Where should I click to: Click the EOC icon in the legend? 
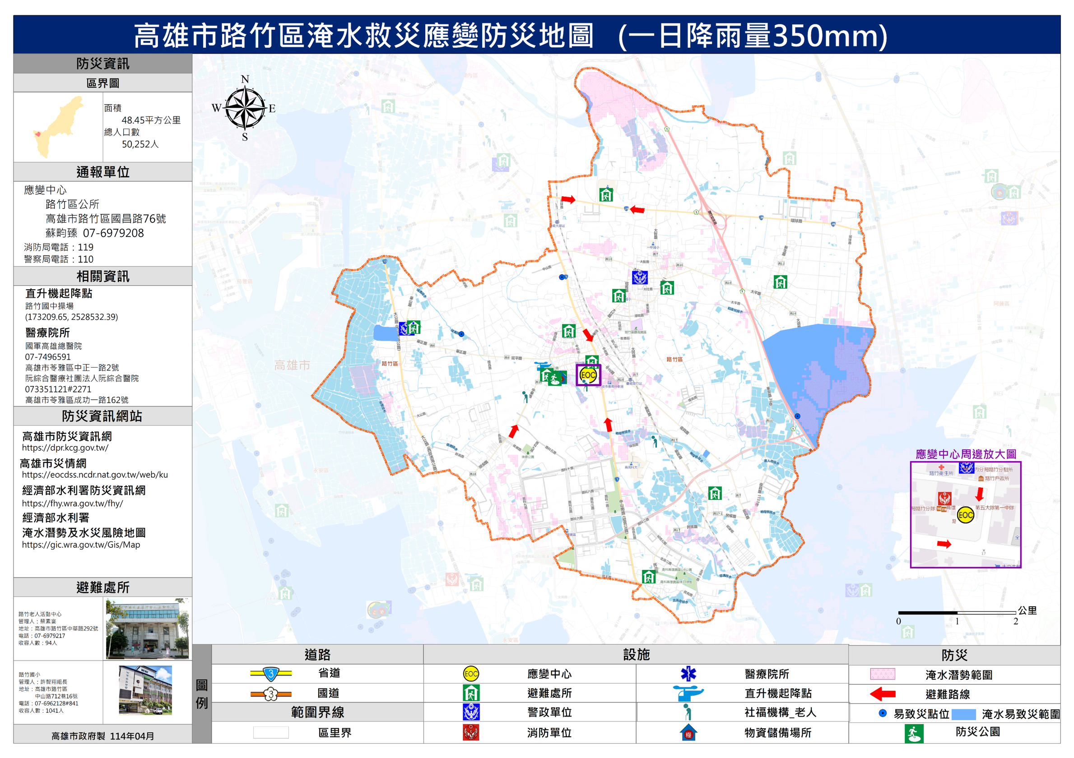pyautogui.click(x=470, y=674)
